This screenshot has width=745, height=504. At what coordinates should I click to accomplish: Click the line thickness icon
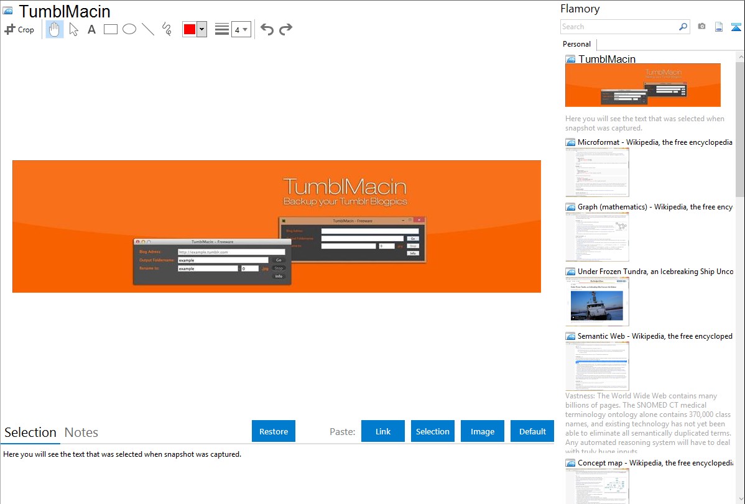(222, 29)
